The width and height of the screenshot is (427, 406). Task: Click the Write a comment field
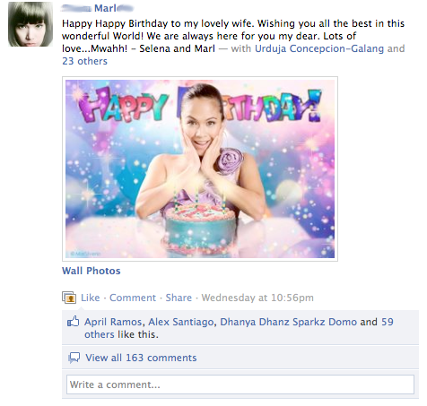240,384
